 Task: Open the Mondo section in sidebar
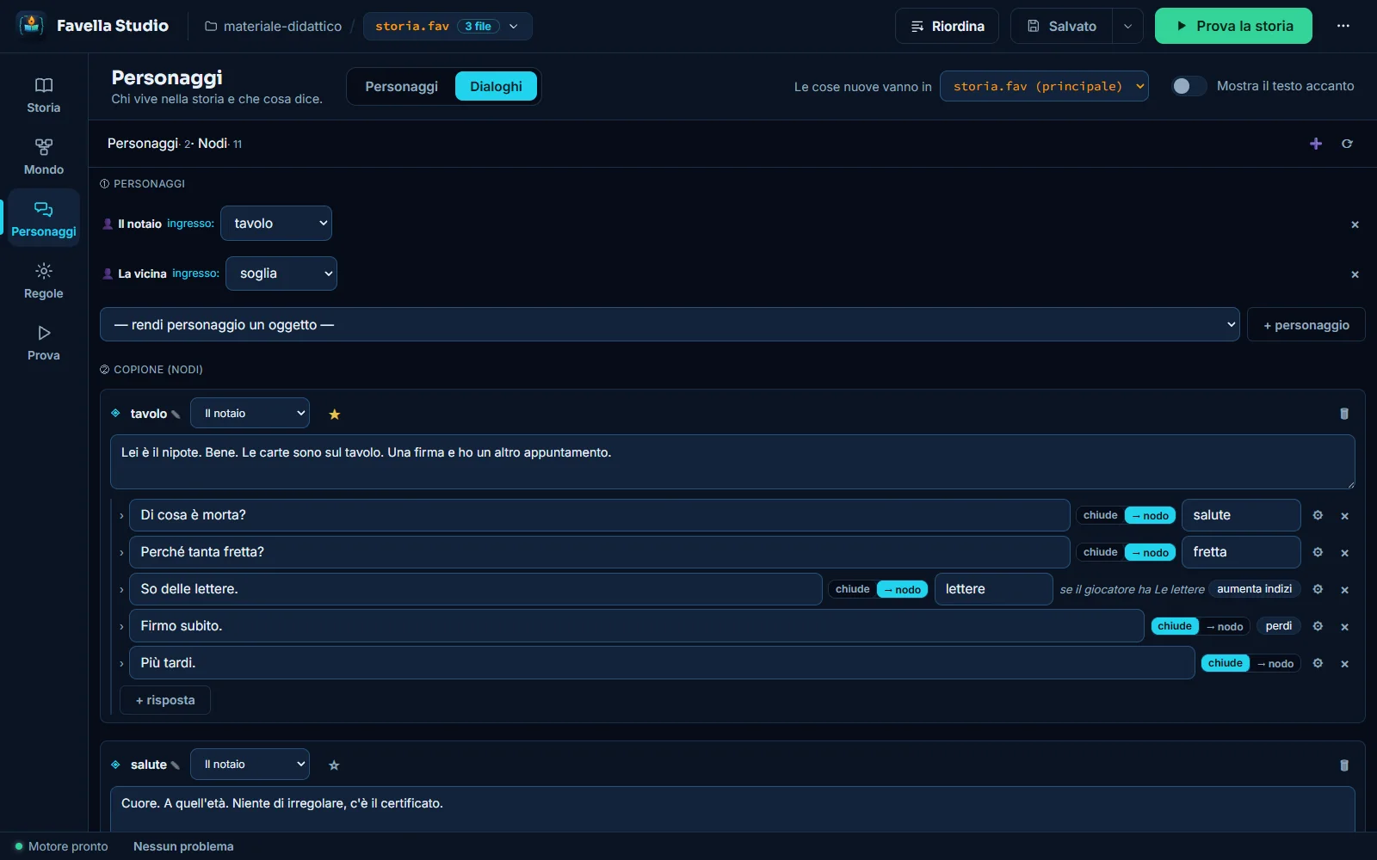pos(44,157)
